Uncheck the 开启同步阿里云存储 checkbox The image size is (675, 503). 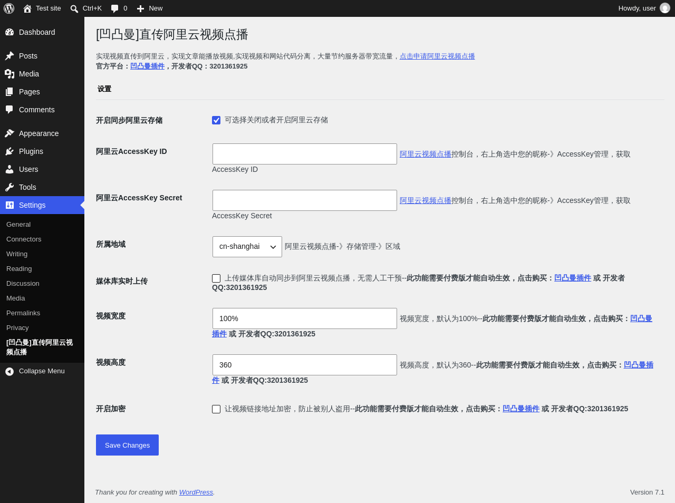pos(216,120)
